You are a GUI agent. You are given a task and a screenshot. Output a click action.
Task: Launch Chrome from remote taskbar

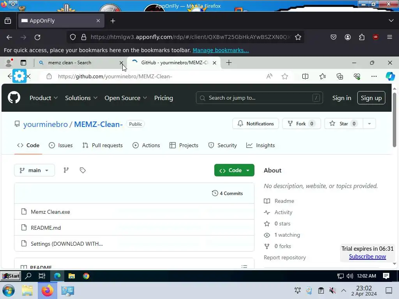click(x=86, y=276)
